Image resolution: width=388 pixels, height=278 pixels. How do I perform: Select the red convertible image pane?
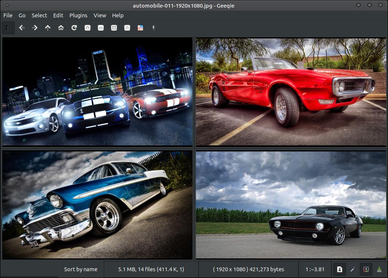(291, 92)
